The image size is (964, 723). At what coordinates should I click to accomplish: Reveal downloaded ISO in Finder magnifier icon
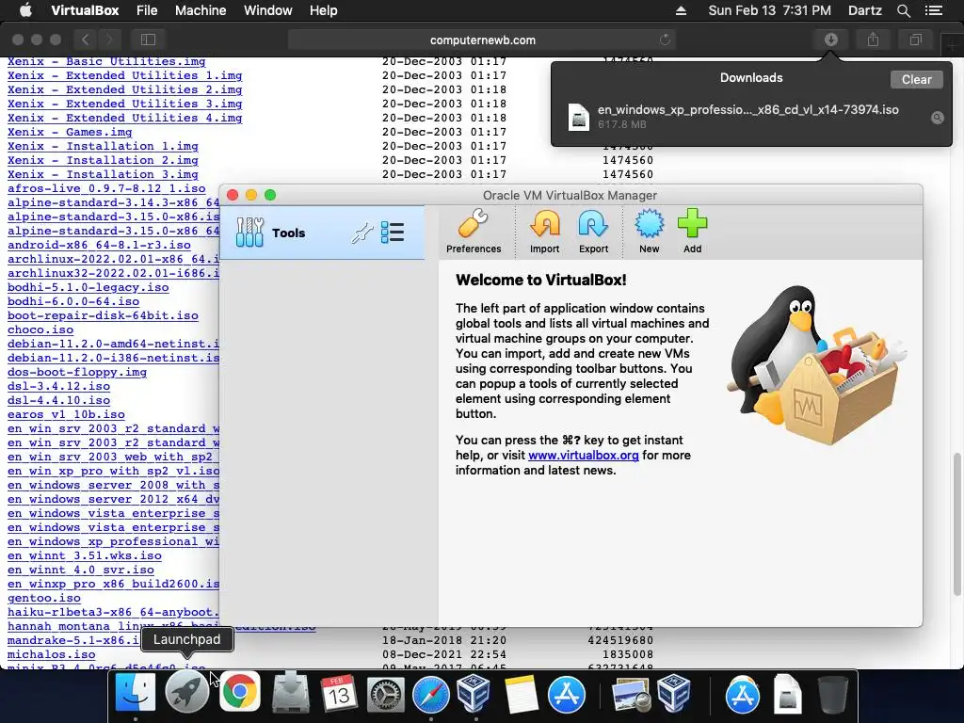coord(937,118)
